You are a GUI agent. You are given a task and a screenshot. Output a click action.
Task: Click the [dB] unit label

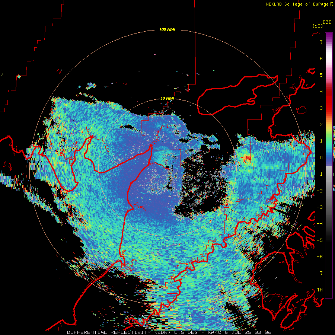coord(318,26)
